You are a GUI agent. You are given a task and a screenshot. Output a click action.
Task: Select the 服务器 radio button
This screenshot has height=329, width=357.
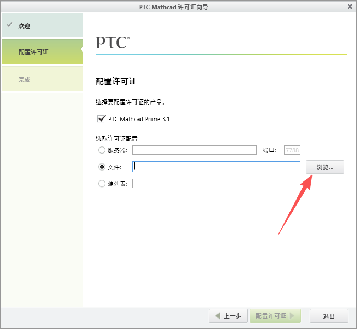tap(102, 150)
